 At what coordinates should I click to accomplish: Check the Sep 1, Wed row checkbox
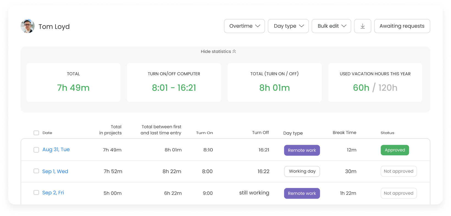coord(36,171)
